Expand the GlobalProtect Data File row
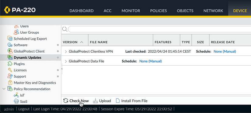Image resolution: width=251 pixels, height=113 pixels. 66,61
